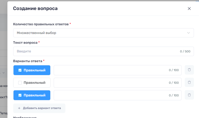Check the second Правильный checkbox

coord(20,83)
